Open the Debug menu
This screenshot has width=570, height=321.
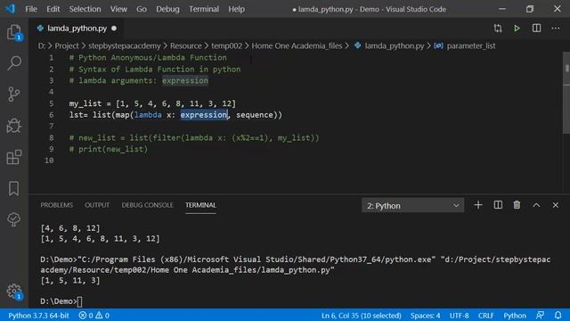tap(167, 9)
